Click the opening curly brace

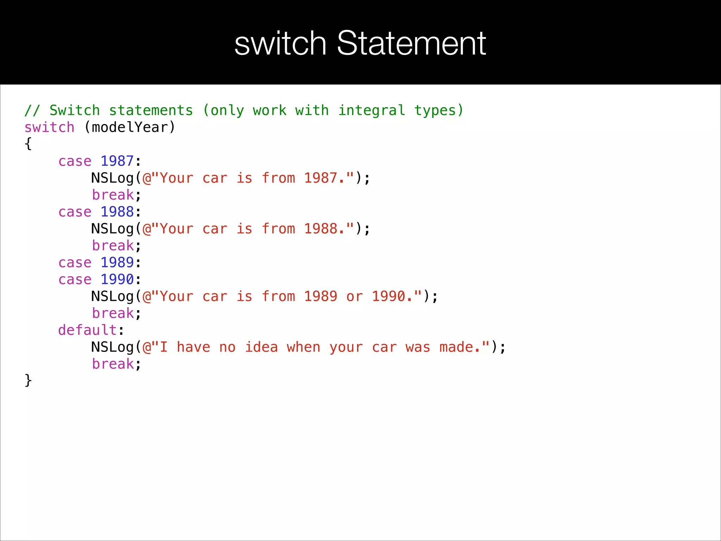tap(28, 144)
